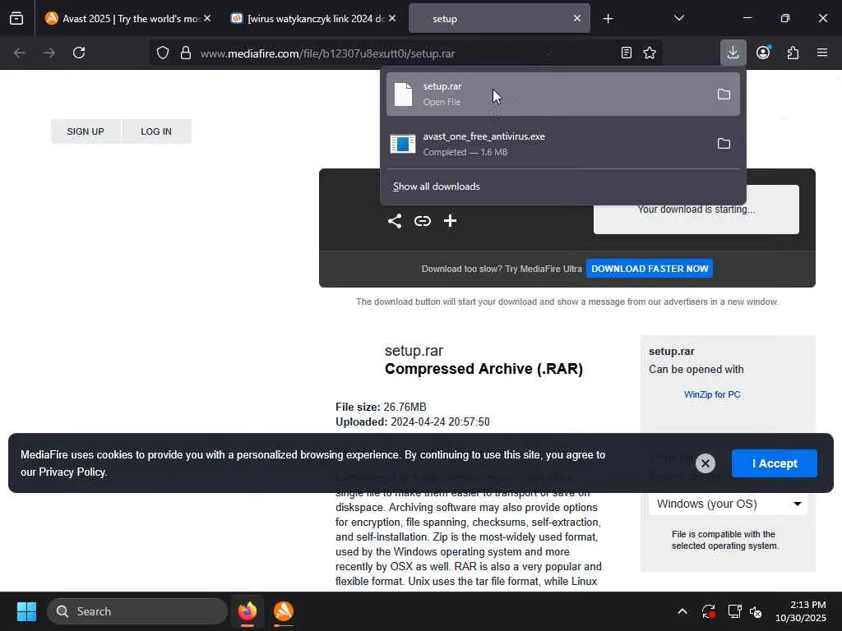Open Avast from the taskbar
The height and width of the screenshot is (631, 842).
(x=284, y=611)
